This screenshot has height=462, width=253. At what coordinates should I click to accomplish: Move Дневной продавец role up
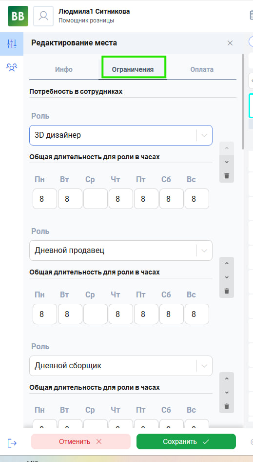pyautogui.click(x=227, y=263)
